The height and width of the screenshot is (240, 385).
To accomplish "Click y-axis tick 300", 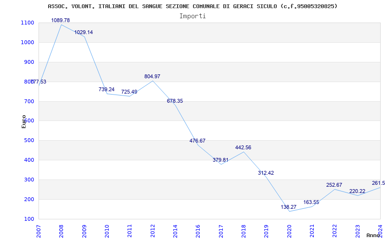I will point(29,180).
